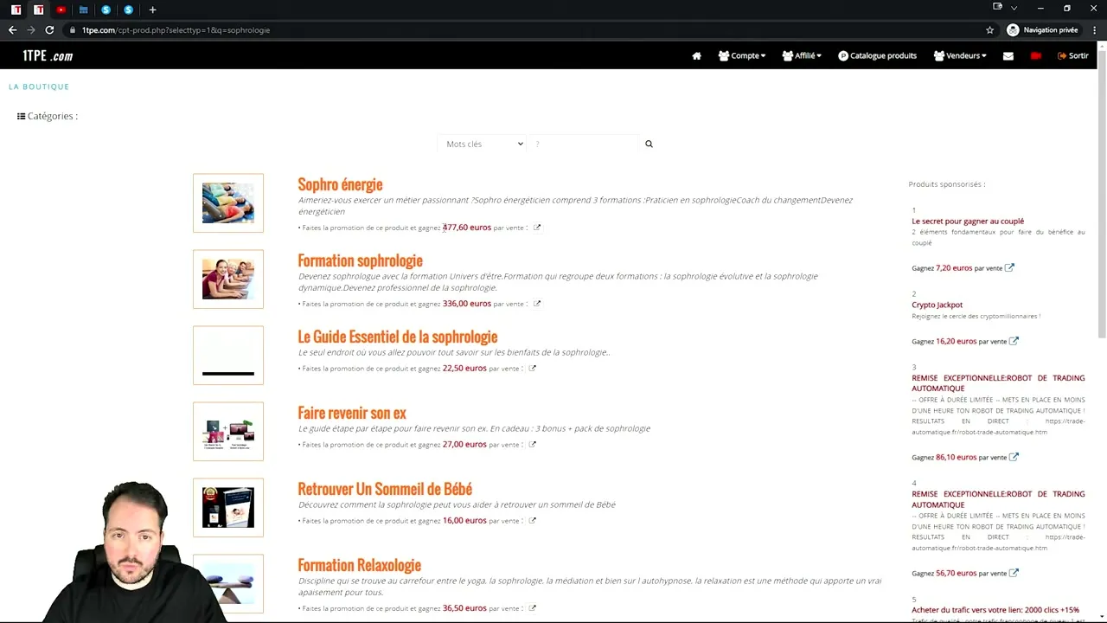Select the leftmost 1TPE browser tab
This screenshot has width=1107, height=623.
16,10
